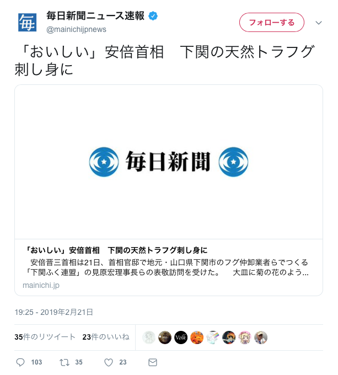Expand tweet options chevron menu

[x=318, y=23]
